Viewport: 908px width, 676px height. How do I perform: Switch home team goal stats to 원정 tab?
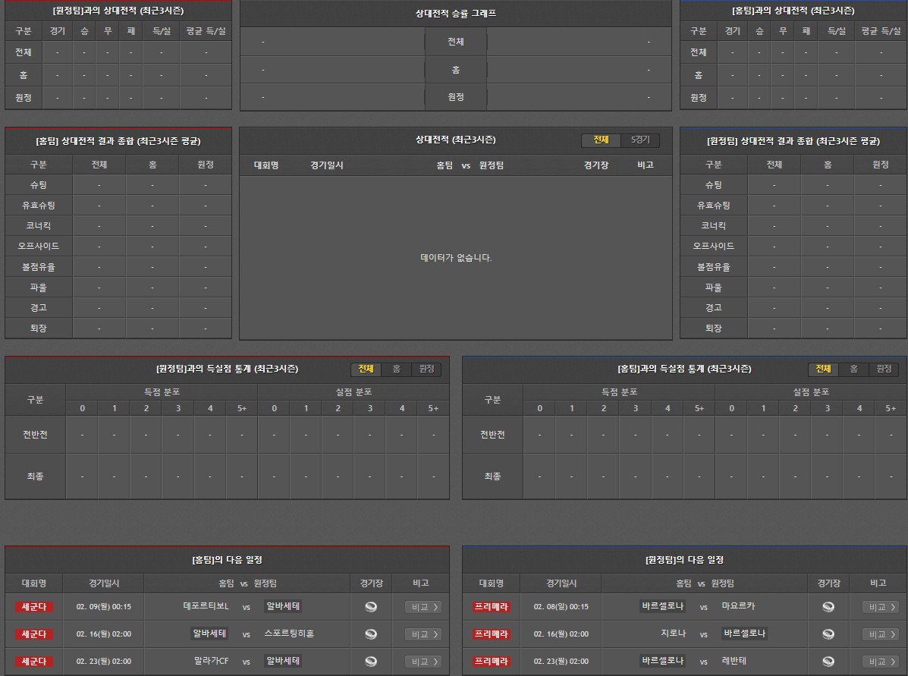pos(426,369)
